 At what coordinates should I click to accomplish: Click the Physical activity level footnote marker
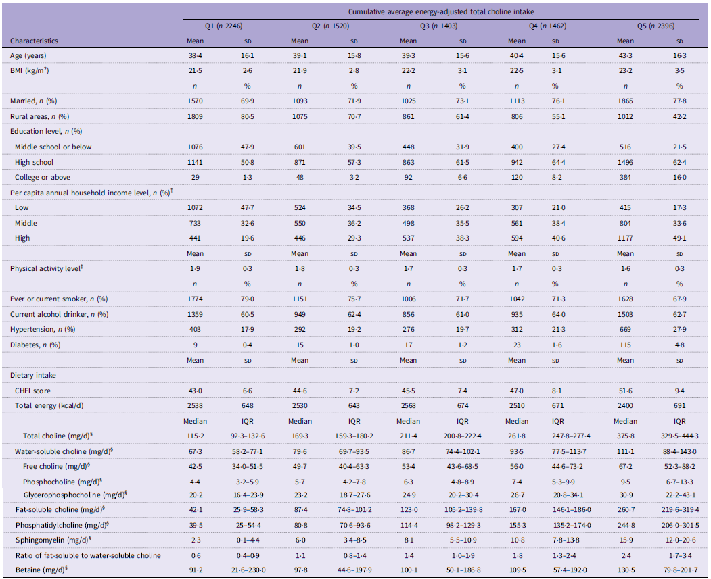pyautogui.click(x=82, y=267)
